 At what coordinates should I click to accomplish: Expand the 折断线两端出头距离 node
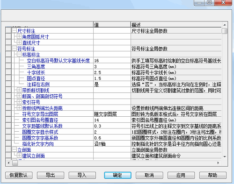tap(19, 108)
